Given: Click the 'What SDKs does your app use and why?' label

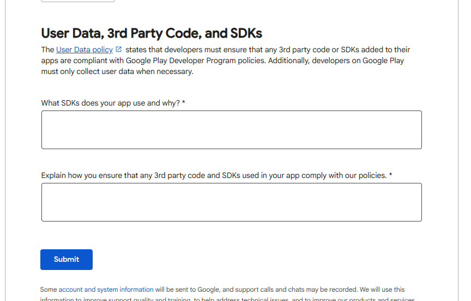Looking at the screenshot, I should pyautogui.click(x=110, y=103).
